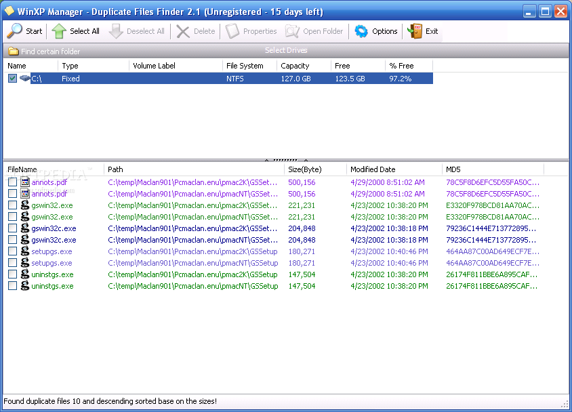Click the Select Drives header bar

coord(286,50)
